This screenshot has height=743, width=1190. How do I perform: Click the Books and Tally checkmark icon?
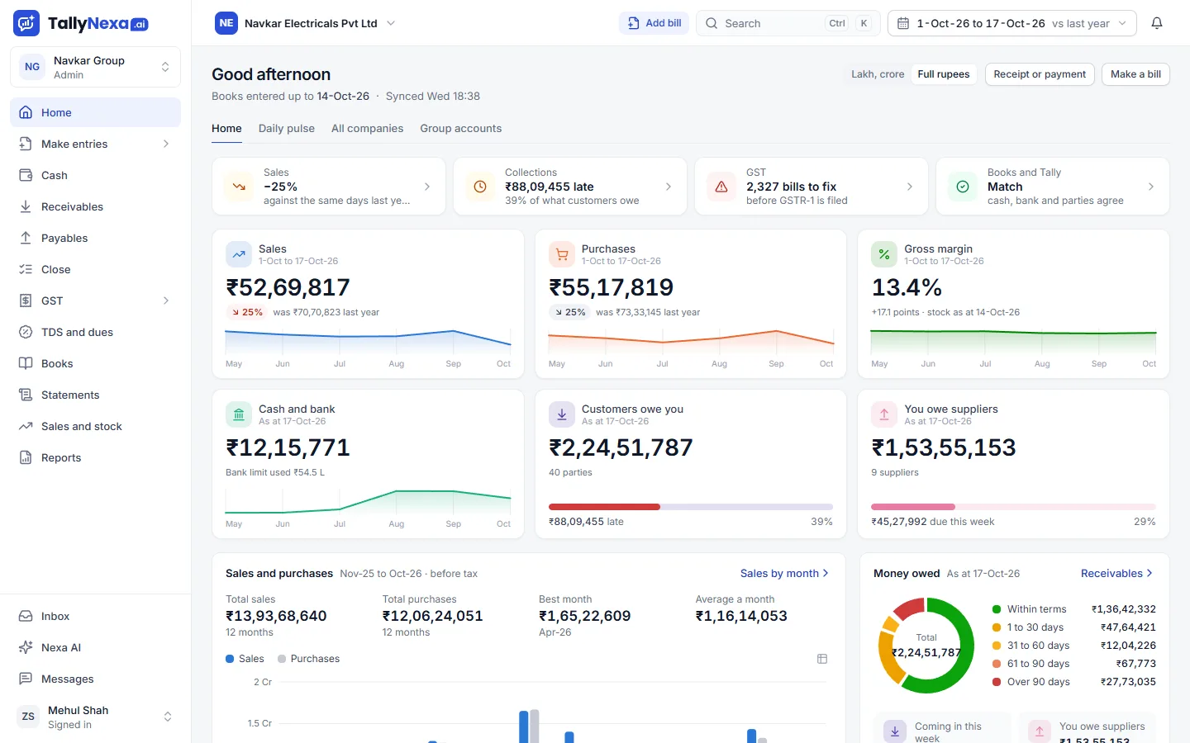[x=963, y=187]
